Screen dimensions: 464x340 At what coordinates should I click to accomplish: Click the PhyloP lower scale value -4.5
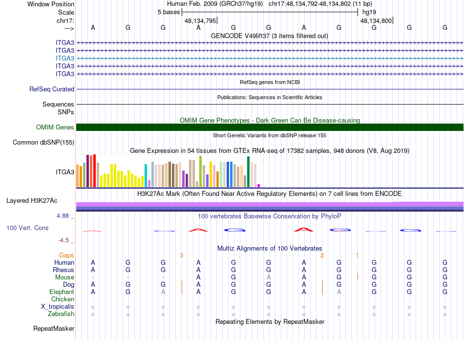[x=63, y=240]
